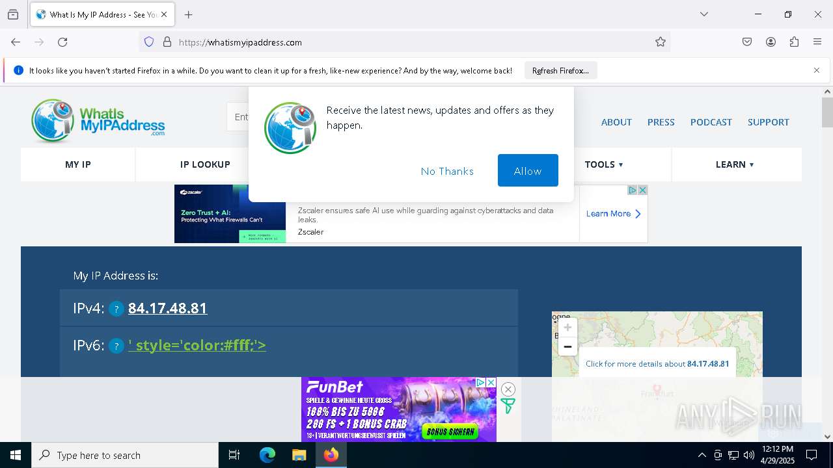The width and height of the screenshot is (833, 468).
Task: Open the AdChoices icon on Zscaler ad
Action: pos(632,190)
